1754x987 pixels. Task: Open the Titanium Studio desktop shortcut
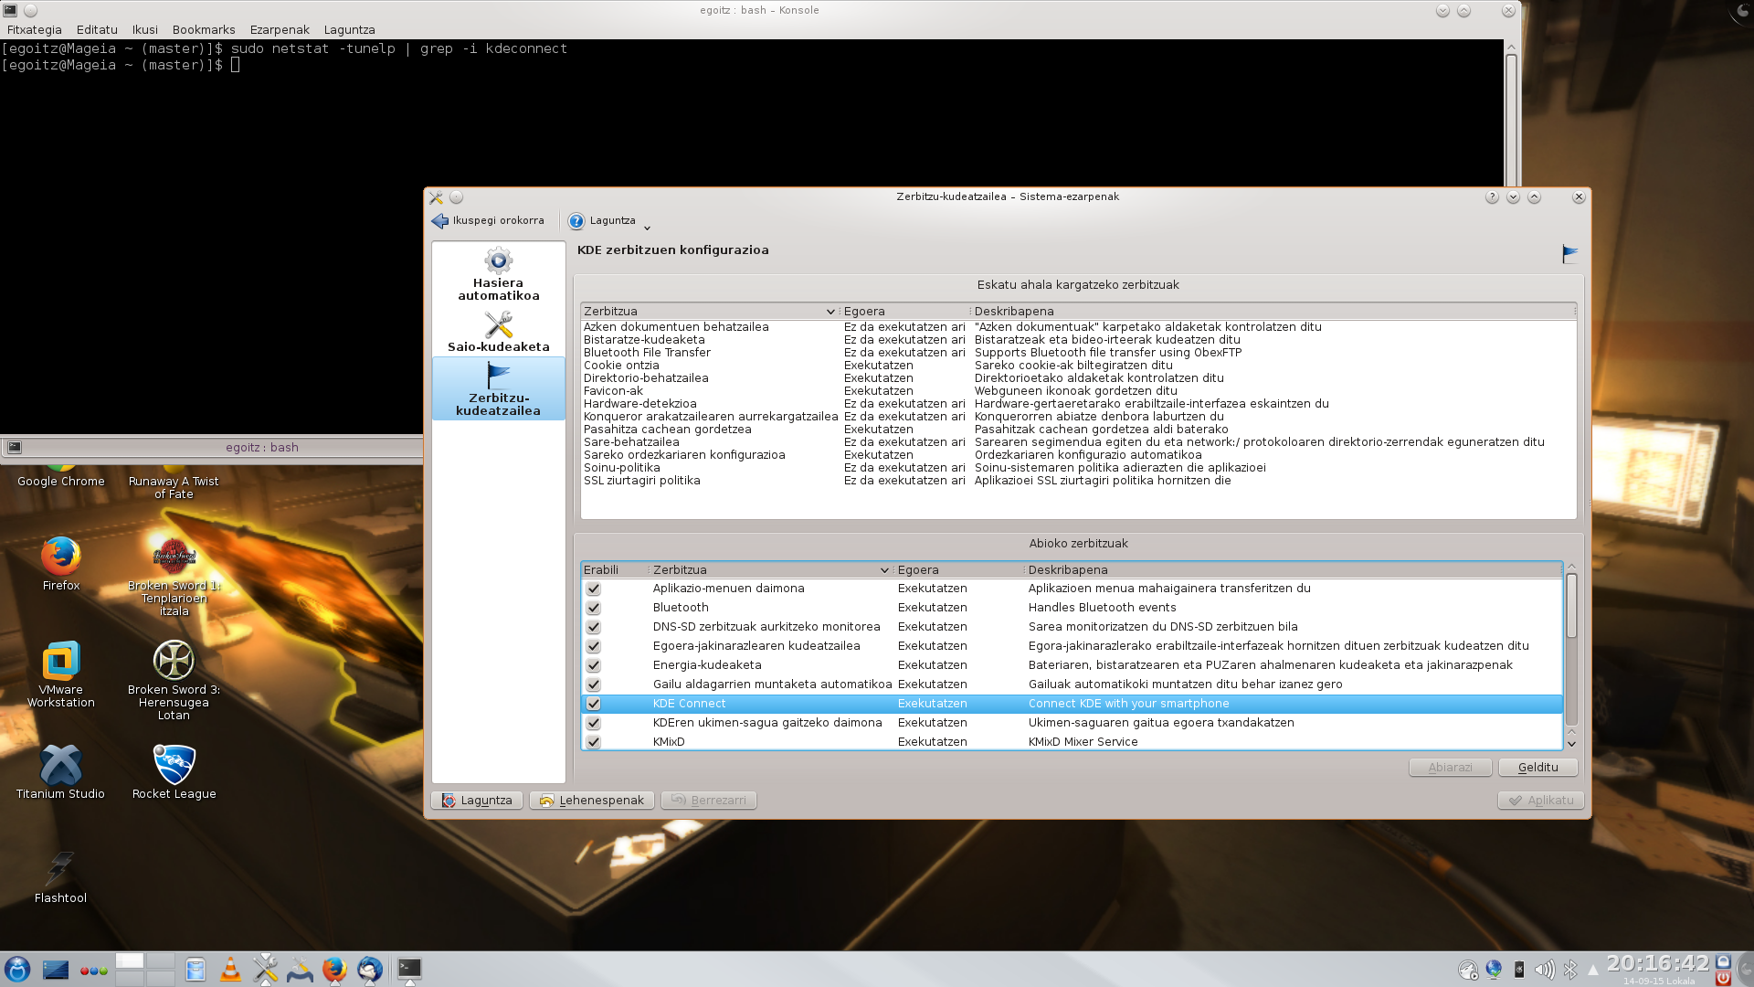pyautogui.click(x=61, y=772)
